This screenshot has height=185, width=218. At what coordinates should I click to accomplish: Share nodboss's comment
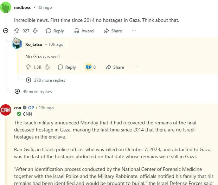coord(113,31)
